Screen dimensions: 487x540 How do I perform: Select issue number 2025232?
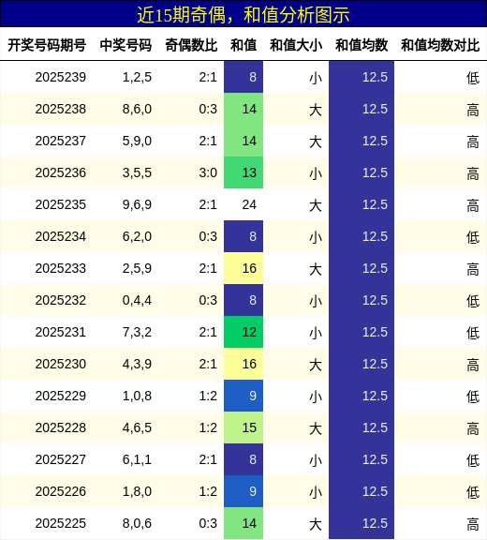pyautogui.click(x=61, y=300)
